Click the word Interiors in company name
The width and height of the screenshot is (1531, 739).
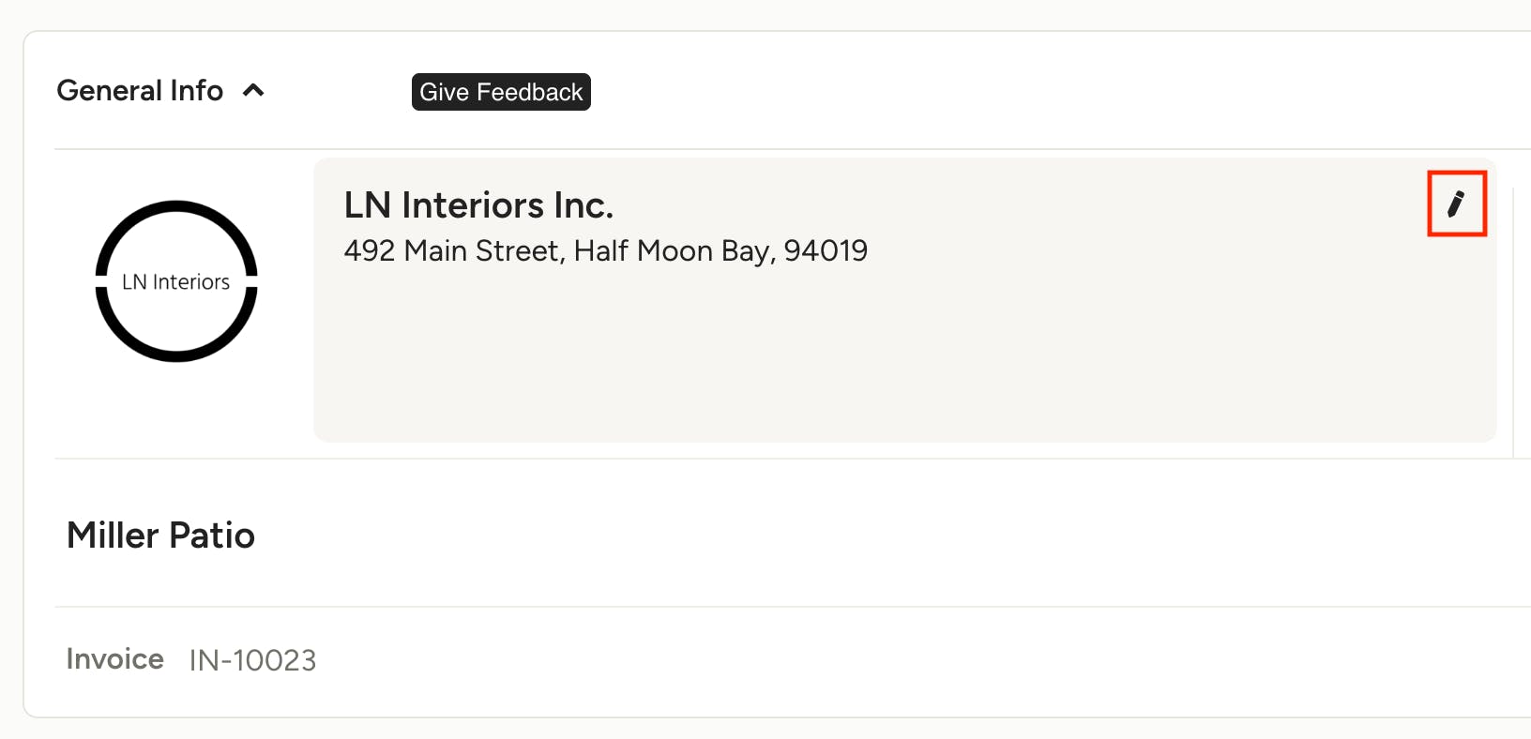473,205
